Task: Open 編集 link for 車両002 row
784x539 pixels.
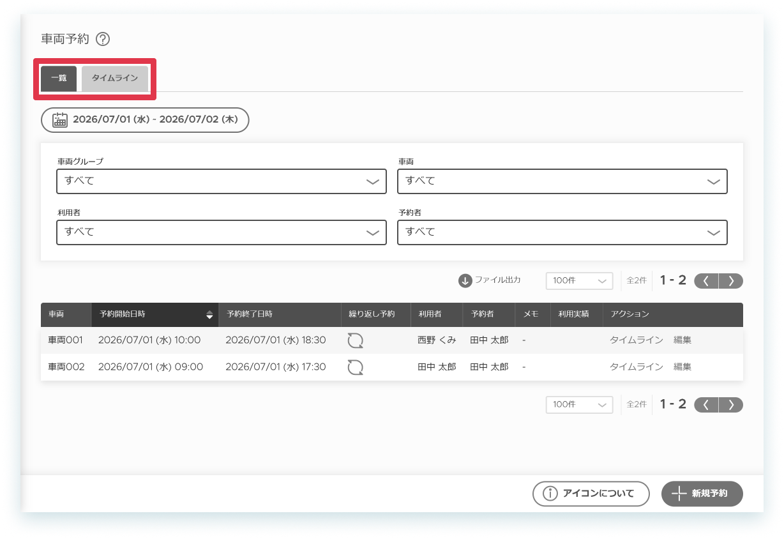Action: click(x=682, y=367)
